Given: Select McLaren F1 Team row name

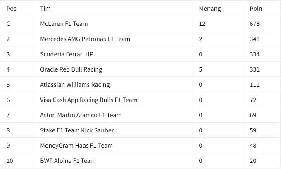Looking at the screenshot, I should pyautogui.click(x=64, y=24).
